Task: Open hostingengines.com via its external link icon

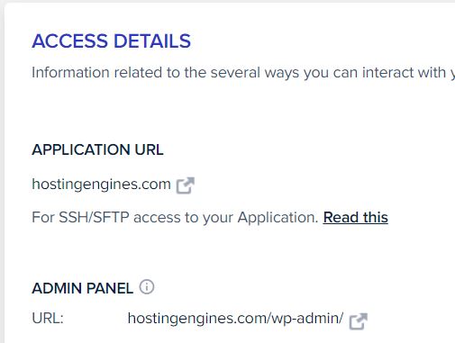Action: coord(186,185)
